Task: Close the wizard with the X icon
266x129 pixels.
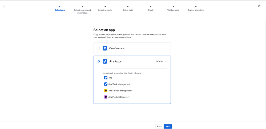Action: 4,6
